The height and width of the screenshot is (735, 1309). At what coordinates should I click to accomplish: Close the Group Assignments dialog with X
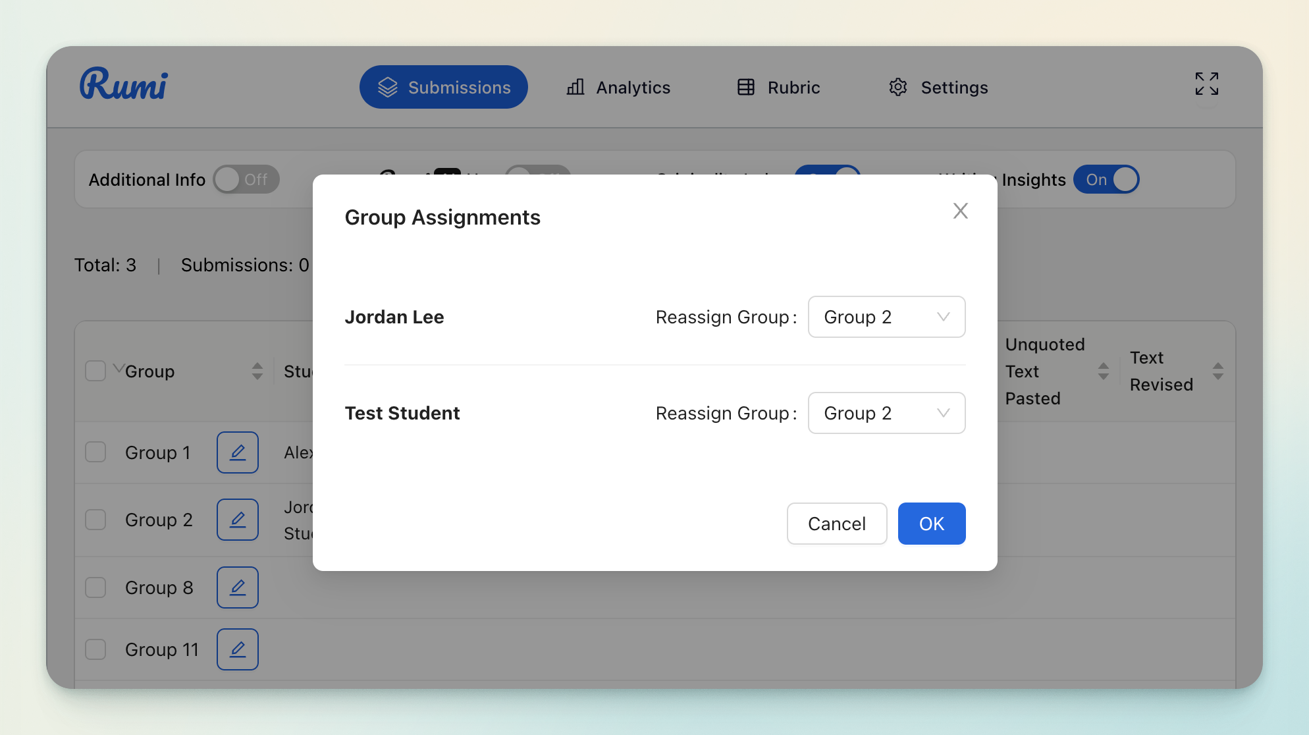point(960,211)
